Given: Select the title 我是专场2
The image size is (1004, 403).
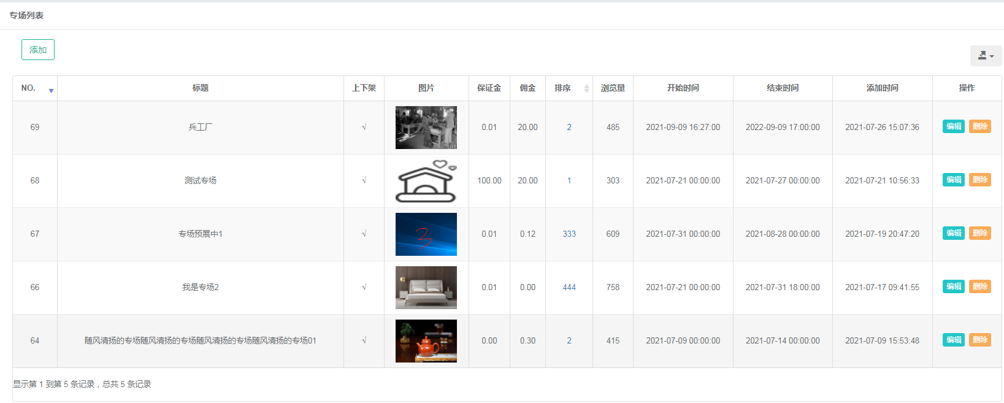Looking at the screenshot, I should [201, 288].
